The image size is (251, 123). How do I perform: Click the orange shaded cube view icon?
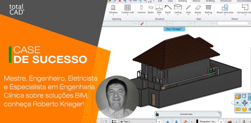[x=238, y=97]
